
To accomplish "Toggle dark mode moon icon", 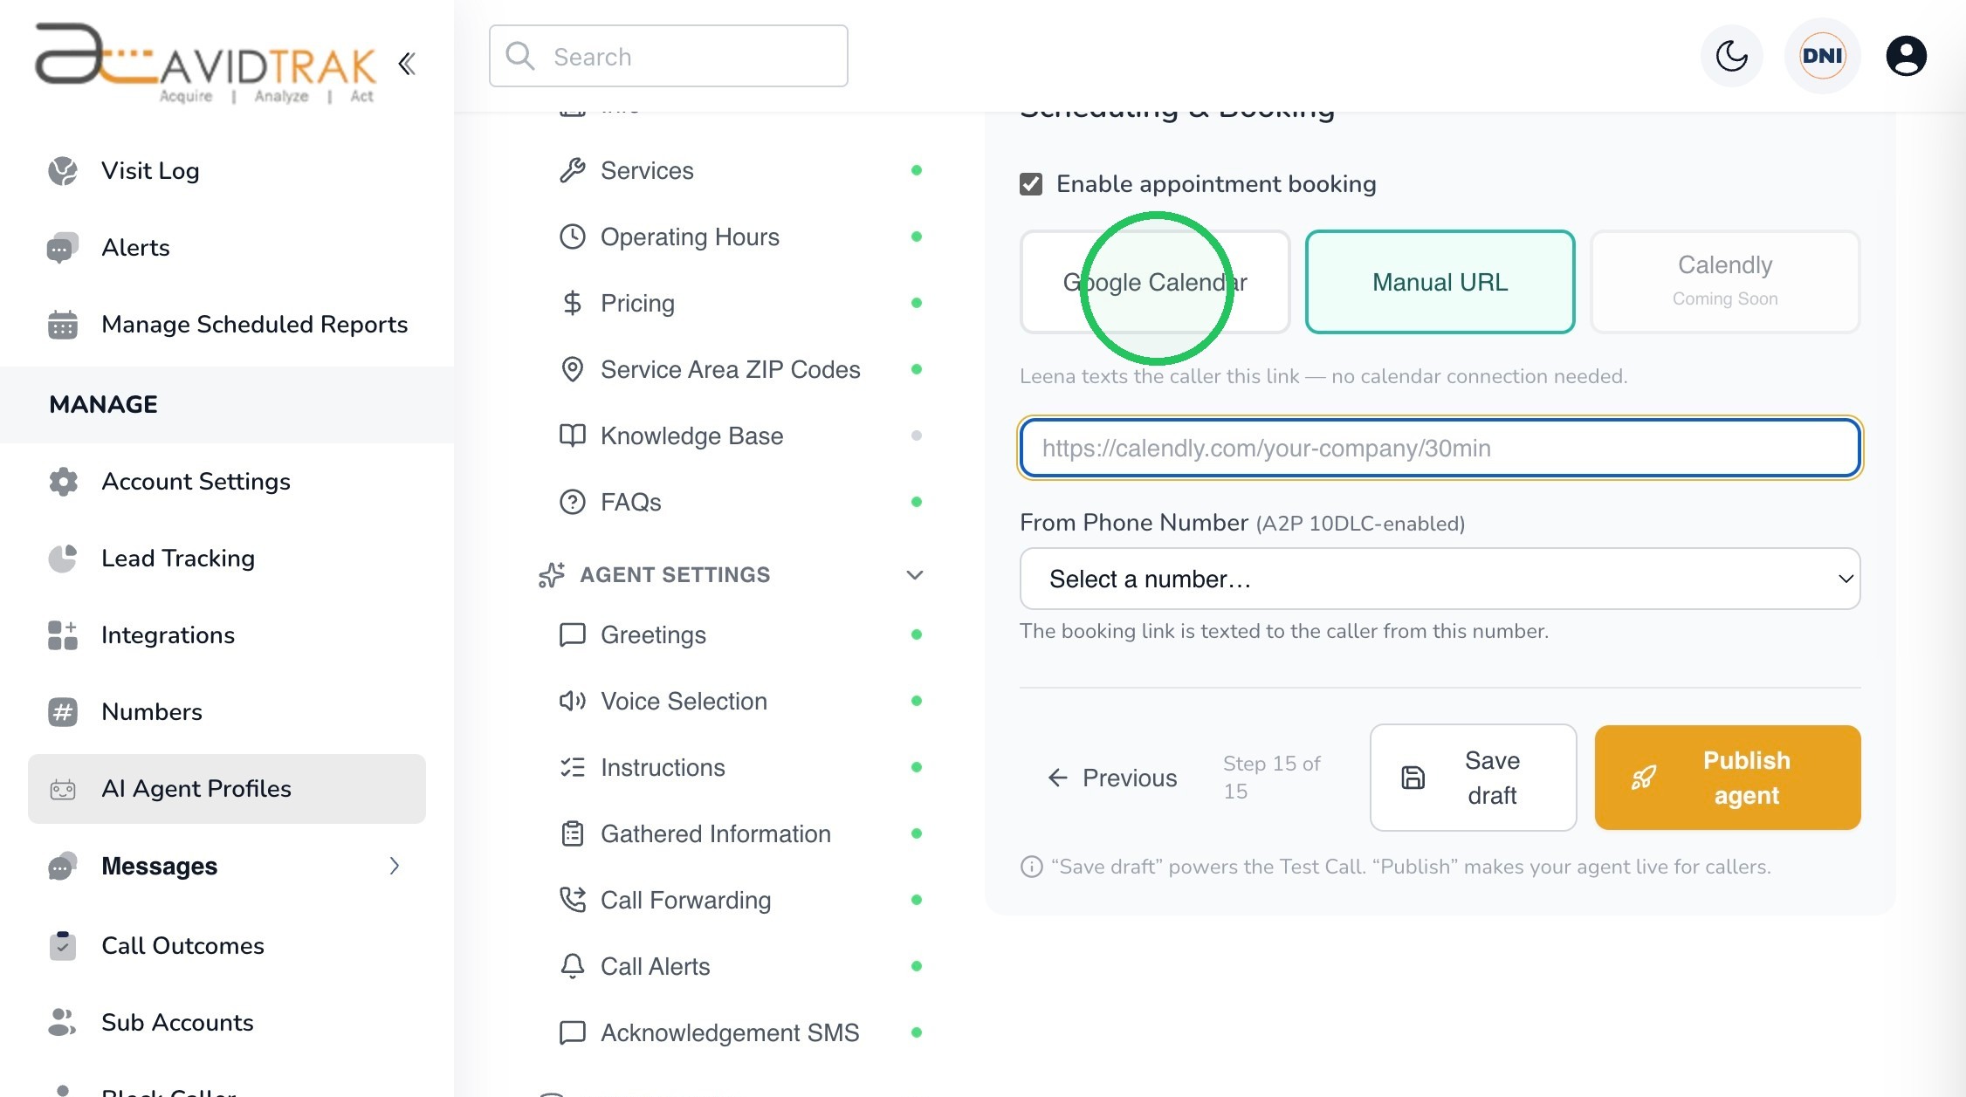I will pyautogui.click(x=1731, y=57).
